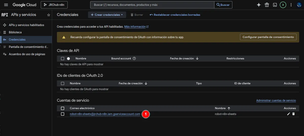Image resolution: width=304 pixels, height=136 pixels.
Task: Focus the resource search field
Action: (152, 5)
